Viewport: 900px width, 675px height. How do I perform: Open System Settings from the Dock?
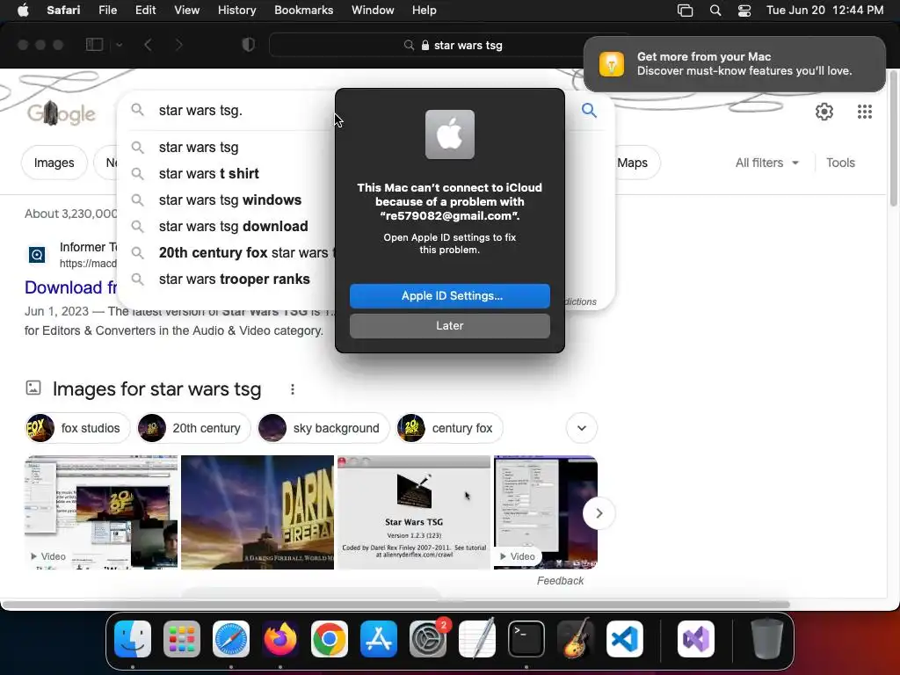pos(428,639)
